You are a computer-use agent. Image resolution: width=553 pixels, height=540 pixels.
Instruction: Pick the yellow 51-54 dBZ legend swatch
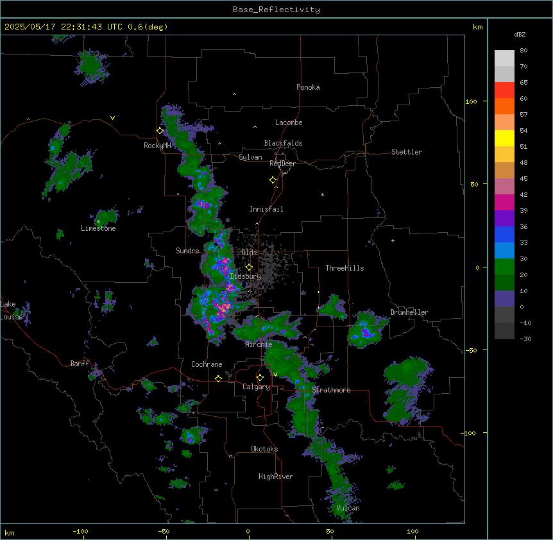pyautogui.click(x=504, y=138)
